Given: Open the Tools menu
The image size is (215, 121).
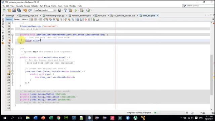Looking at the screenshot, I should pyautogui.click(x=66, y=6).
